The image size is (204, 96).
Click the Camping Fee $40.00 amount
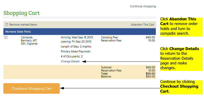point(151,38)
